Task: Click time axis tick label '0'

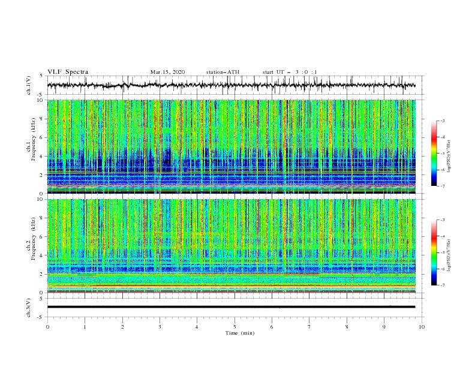Action: coord(47,327)
